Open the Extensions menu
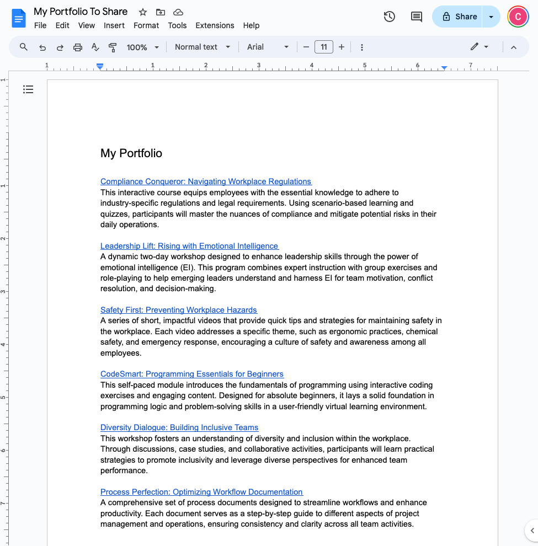The height and width of the screenshot is (546, 538). (215, 25)
